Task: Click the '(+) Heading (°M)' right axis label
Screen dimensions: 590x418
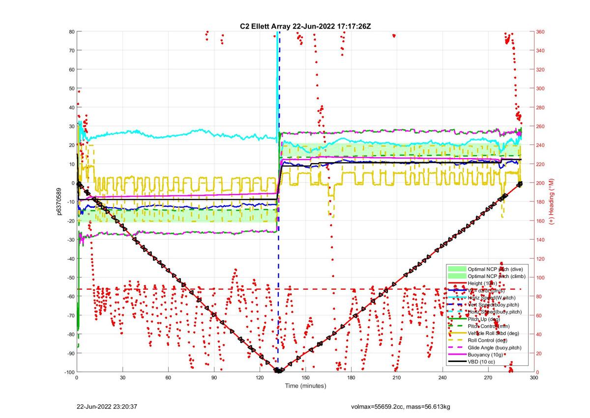Action: 552,201
